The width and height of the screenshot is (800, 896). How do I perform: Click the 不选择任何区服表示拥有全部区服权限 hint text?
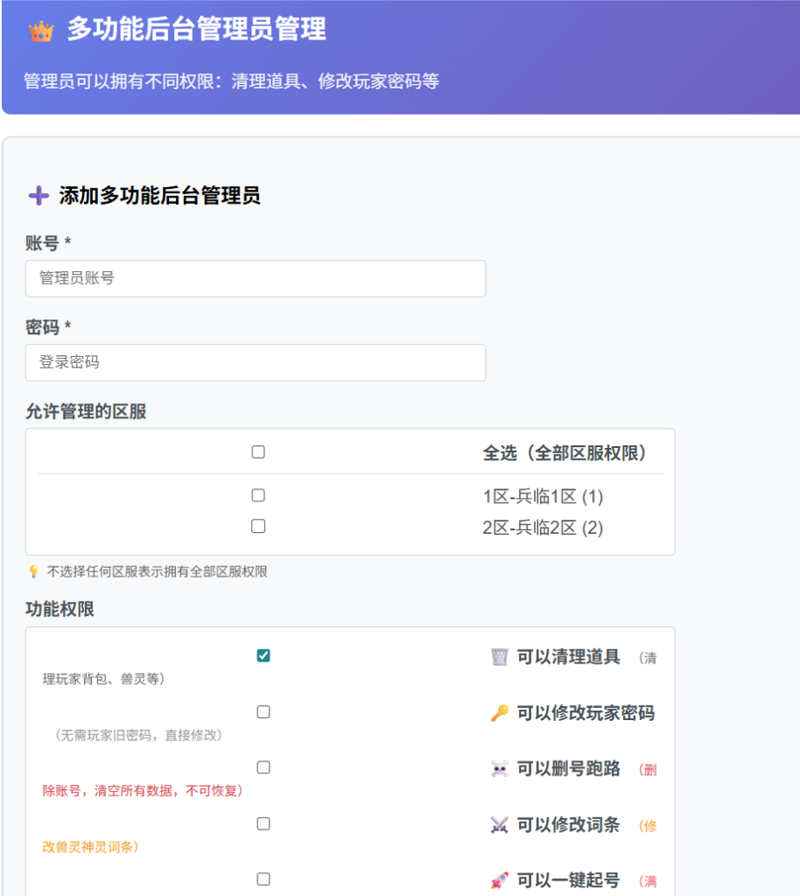[x=158, y=571]
